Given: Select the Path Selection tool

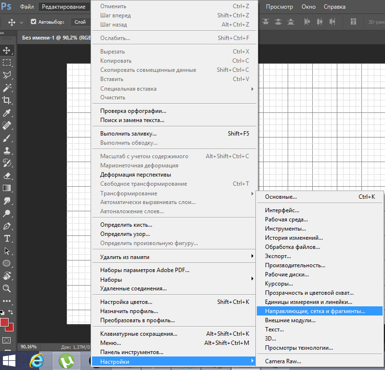Looking at the screenshot, I should tap(7, 251).
